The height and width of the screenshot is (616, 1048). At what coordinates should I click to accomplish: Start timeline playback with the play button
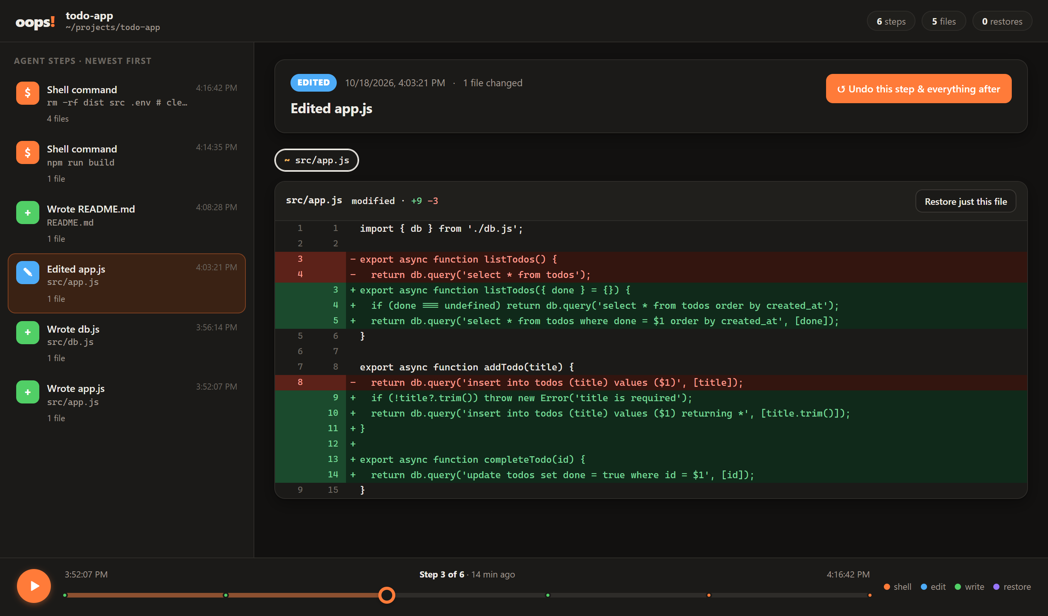[x=34, y=586]
